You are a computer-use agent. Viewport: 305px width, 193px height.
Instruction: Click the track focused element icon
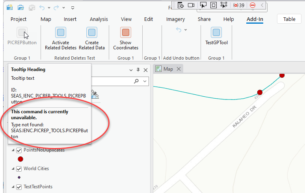coord(224,5)
